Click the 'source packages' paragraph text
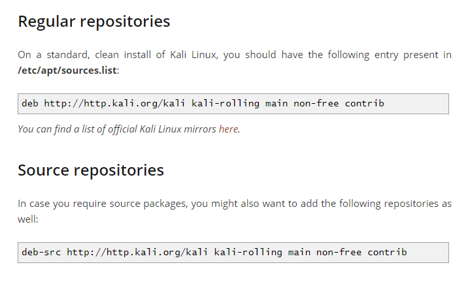 235,211
